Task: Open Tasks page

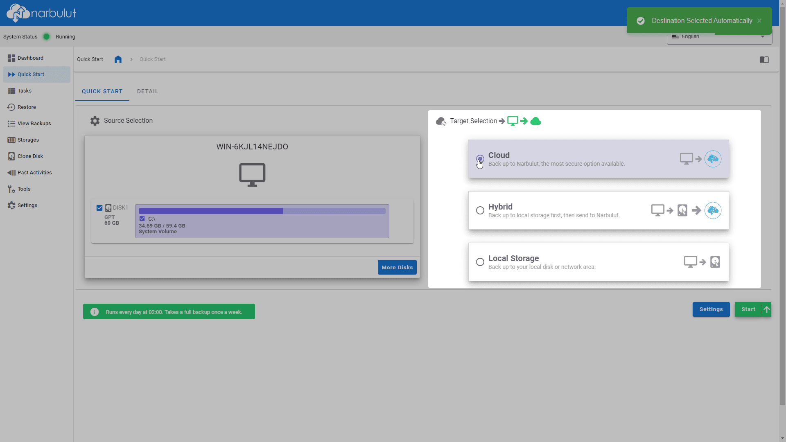Action: 36,91
